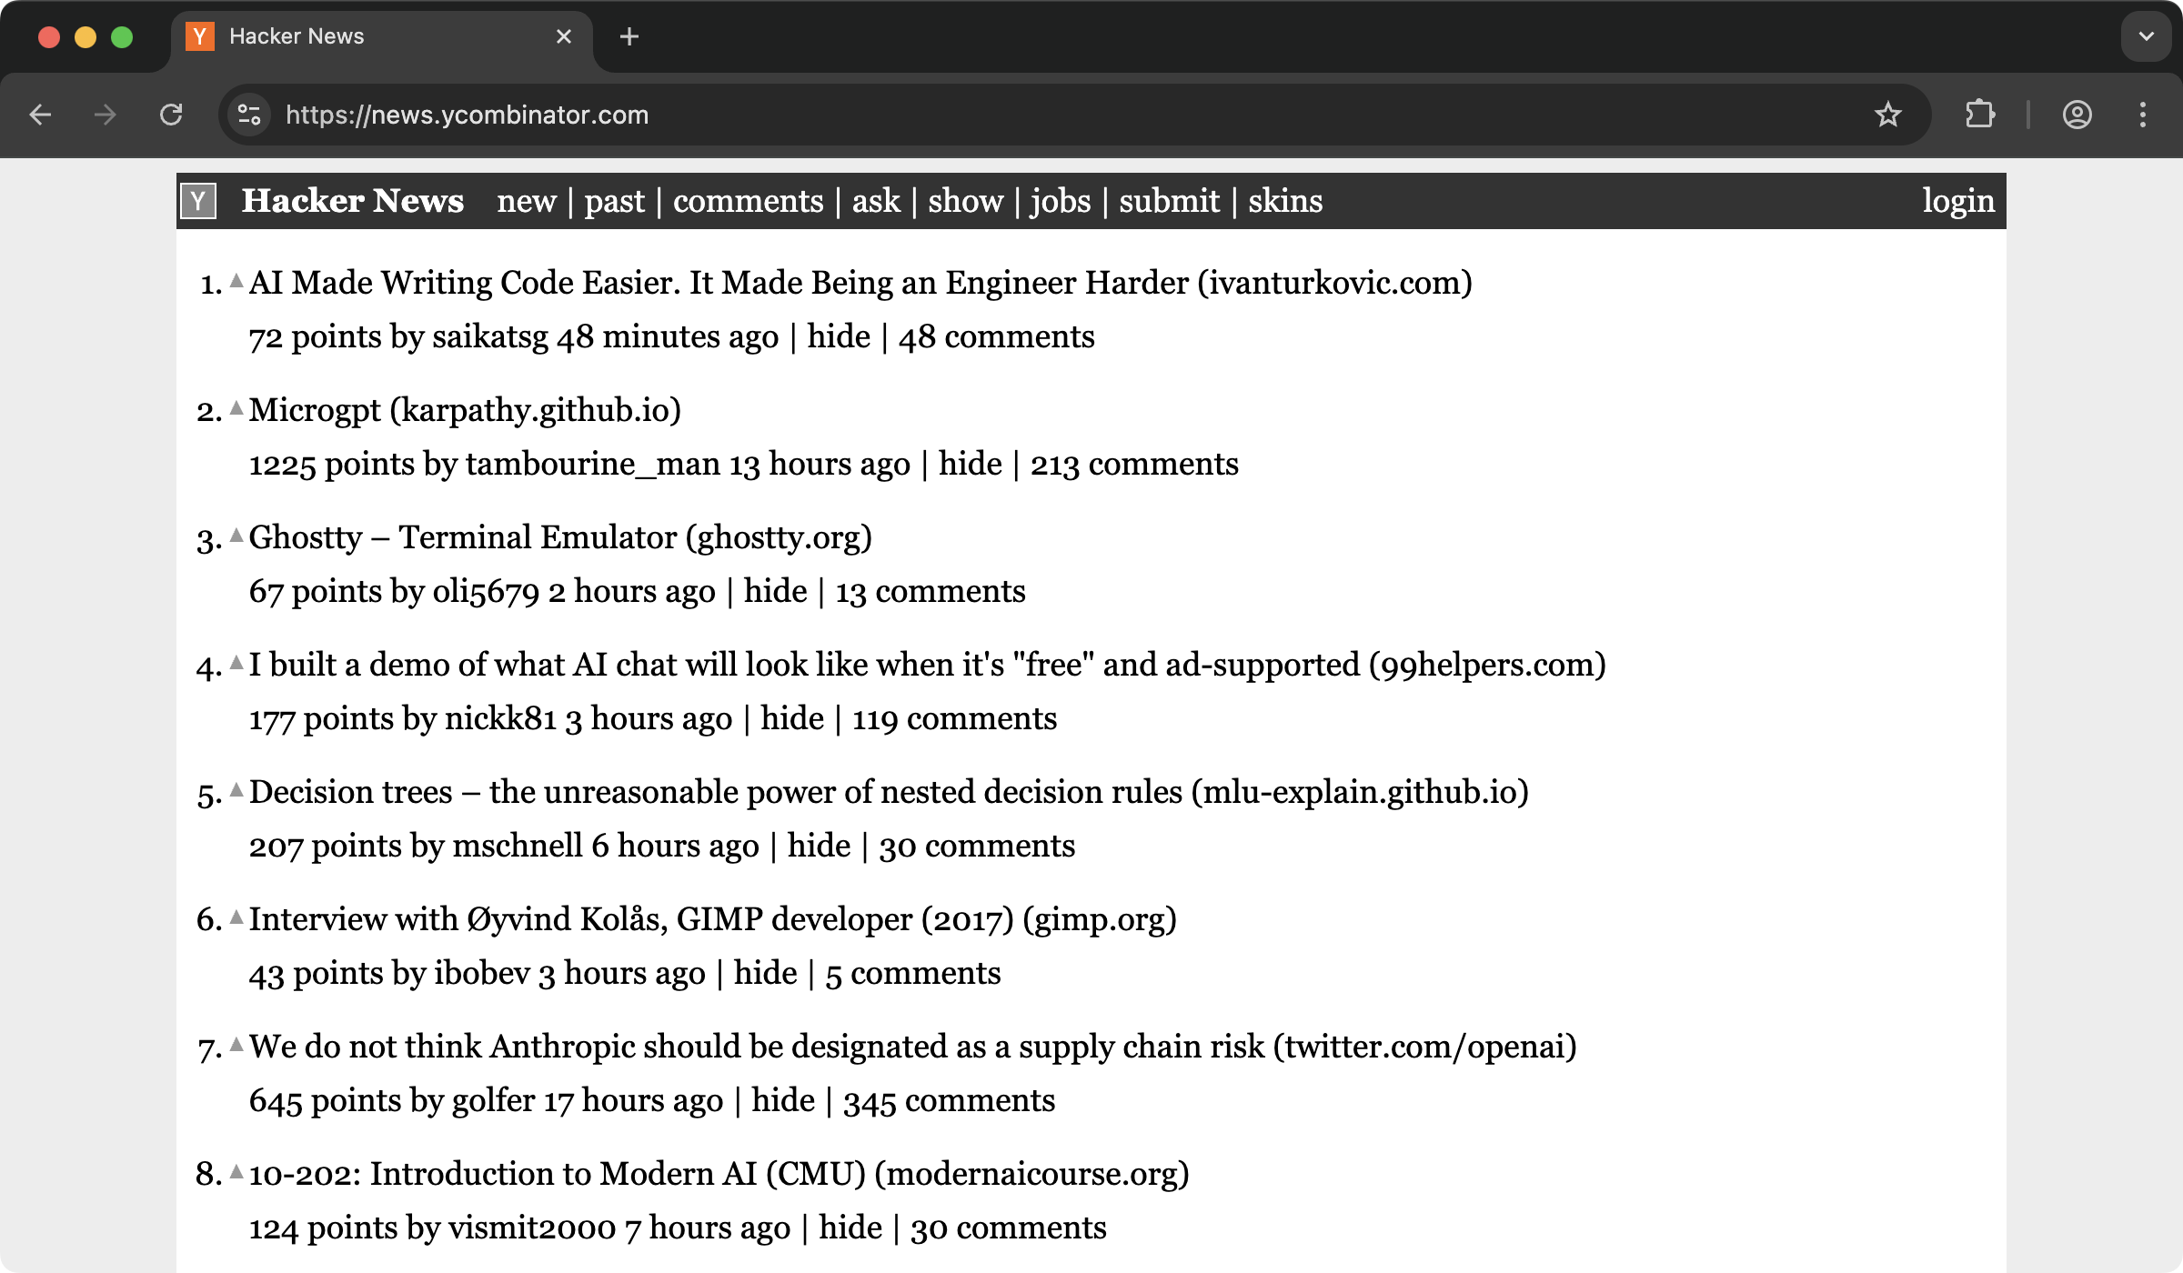
Task: Go to the "past" stories page
Action: (614, 201)
